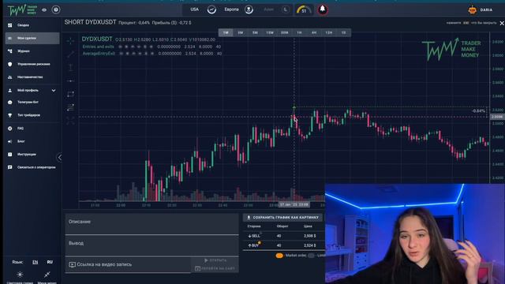Open the objects list tool icon

(x=70, y=107)
